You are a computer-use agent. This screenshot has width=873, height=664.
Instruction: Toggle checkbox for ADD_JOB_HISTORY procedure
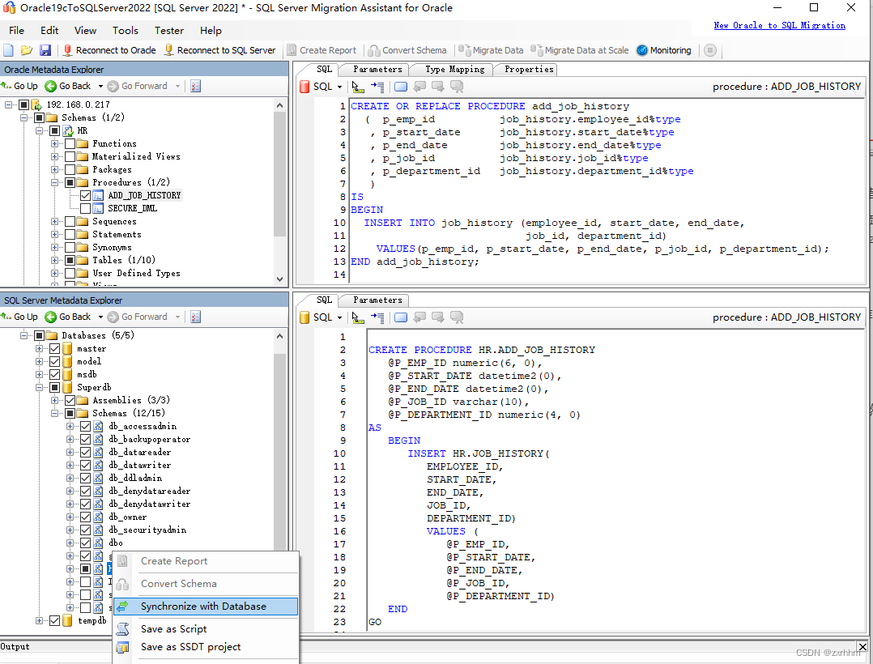(85, 195)
